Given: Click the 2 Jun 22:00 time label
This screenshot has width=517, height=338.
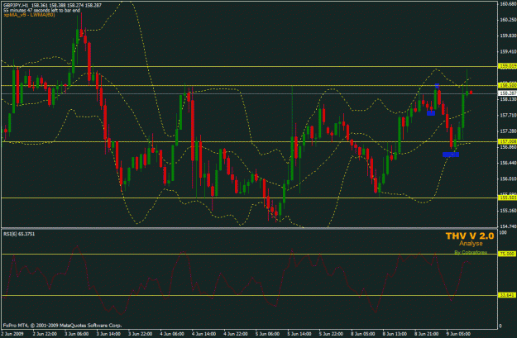Looking at the screenshot, I should [x=45, y=334].
